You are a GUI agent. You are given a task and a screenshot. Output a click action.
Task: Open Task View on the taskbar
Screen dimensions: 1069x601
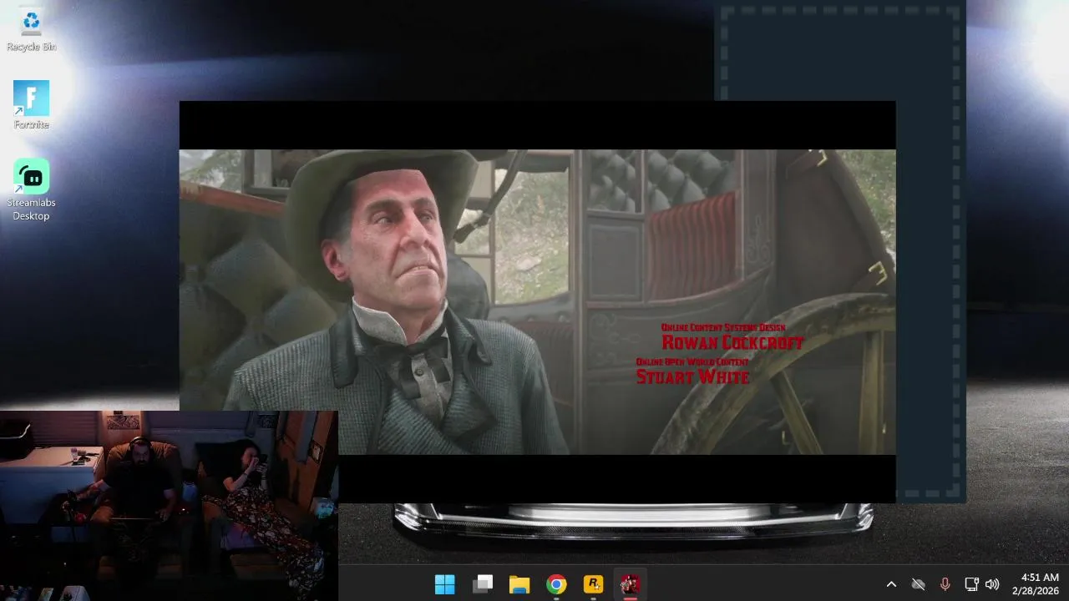[x=482, y=584]
